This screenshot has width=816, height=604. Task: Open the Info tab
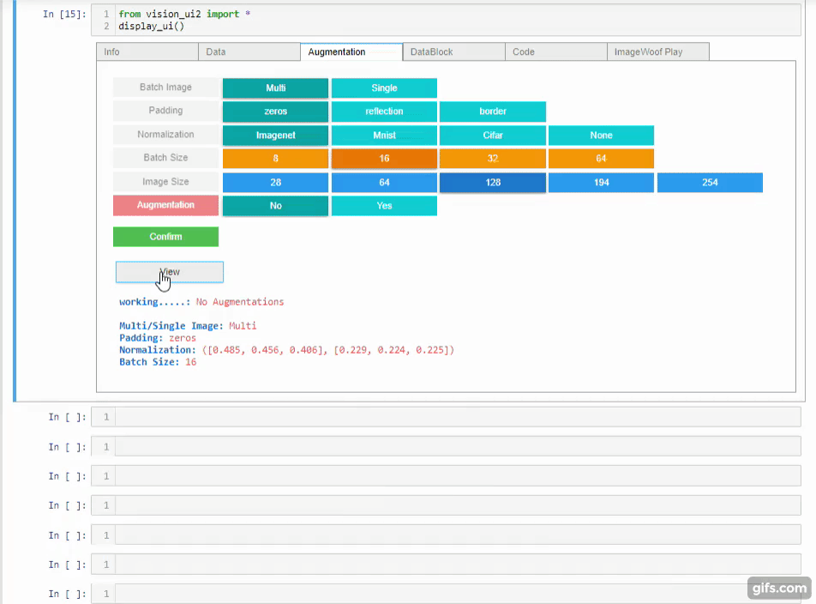point(147,52)
